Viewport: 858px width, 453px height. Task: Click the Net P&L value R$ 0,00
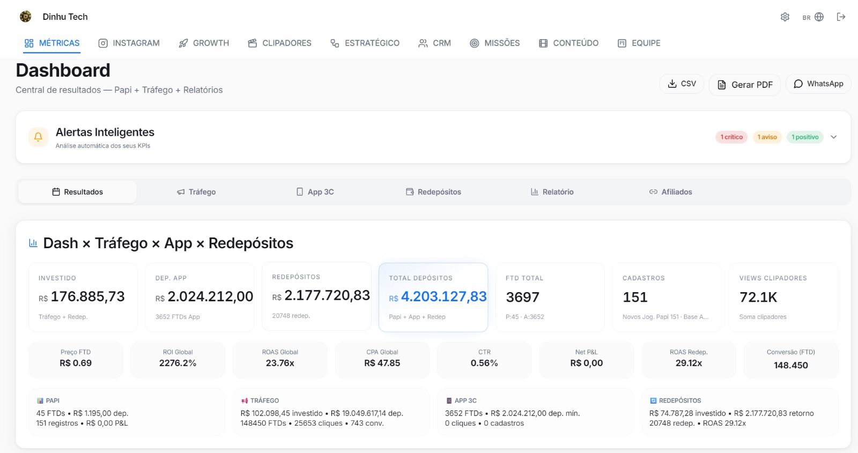coord(587,363)
